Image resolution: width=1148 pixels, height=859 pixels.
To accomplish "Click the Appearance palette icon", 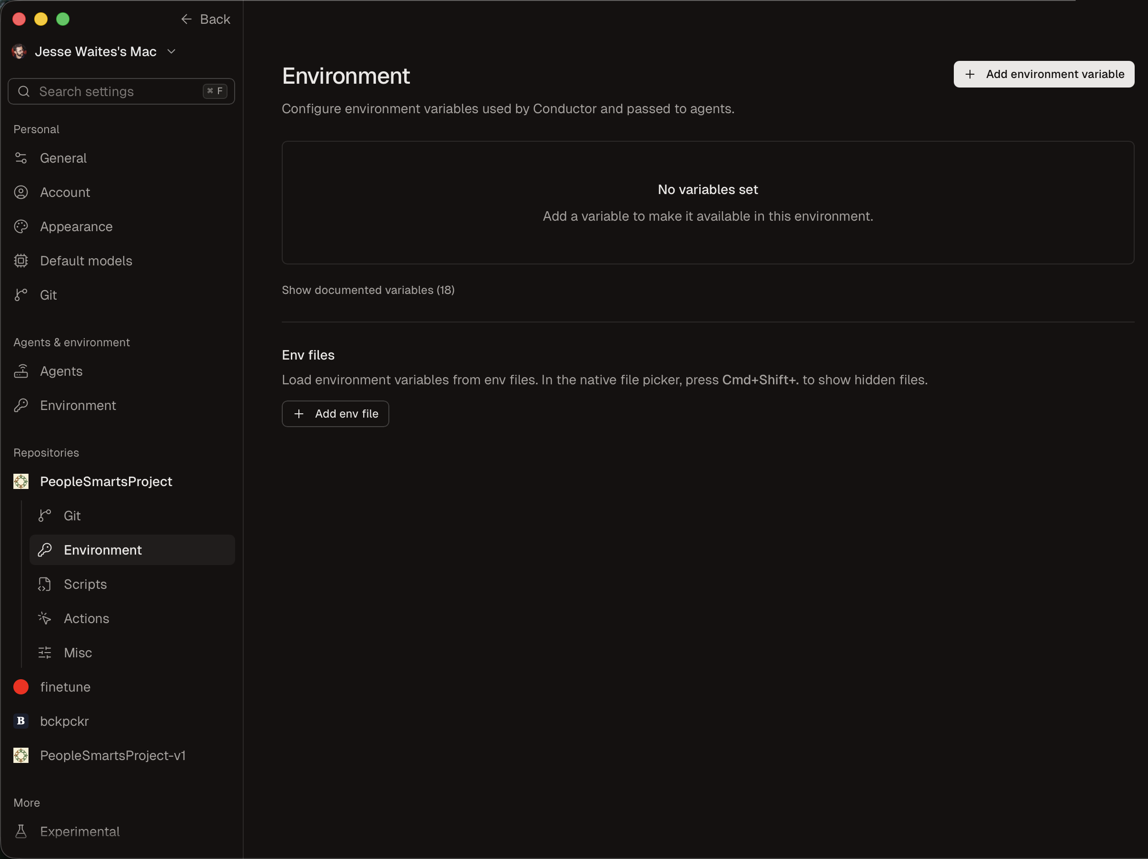I will click(x=21, y=227).
